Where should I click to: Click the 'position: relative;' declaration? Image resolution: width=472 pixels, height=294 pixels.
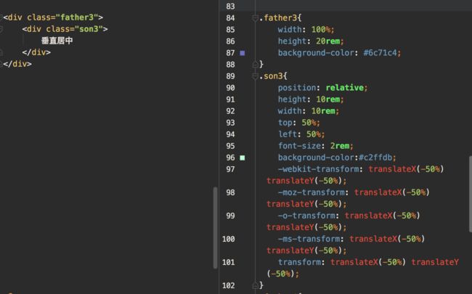tap(322, 88)
